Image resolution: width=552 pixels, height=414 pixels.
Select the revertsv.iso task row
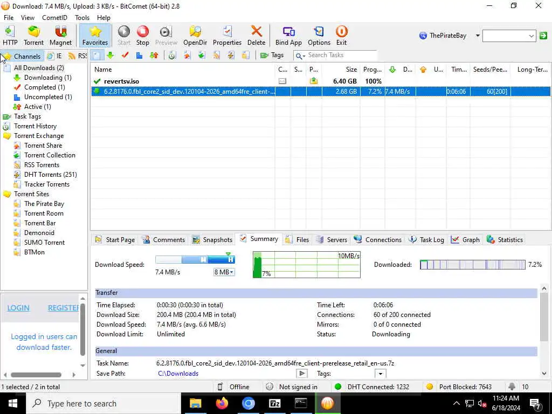tap(320, 81)
